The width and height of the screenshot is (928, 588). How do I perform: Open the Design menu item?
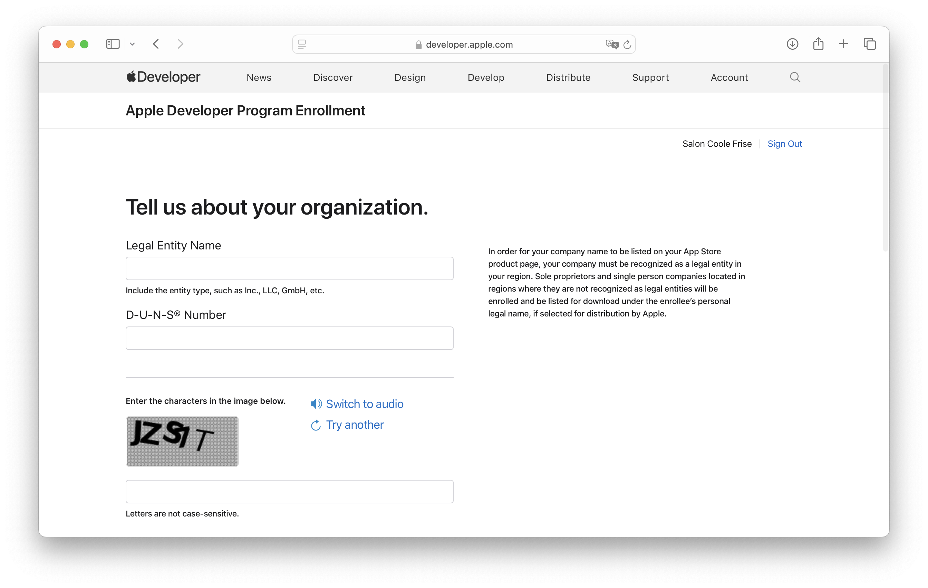click(x=410, y=77)
